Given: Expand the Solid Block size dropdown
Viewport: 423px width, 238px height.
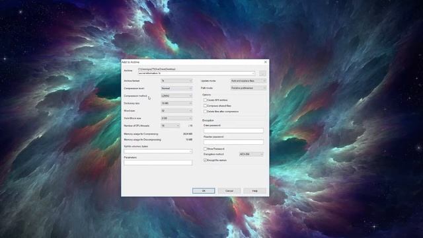Looking at the screenshot, I should tap(176, 118).
